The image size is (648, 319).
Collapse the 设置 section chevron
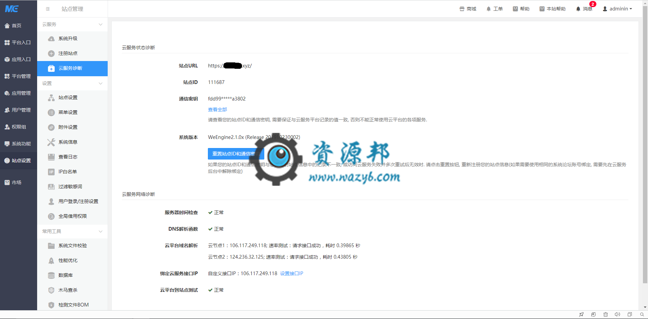click(x=100, y=84)
